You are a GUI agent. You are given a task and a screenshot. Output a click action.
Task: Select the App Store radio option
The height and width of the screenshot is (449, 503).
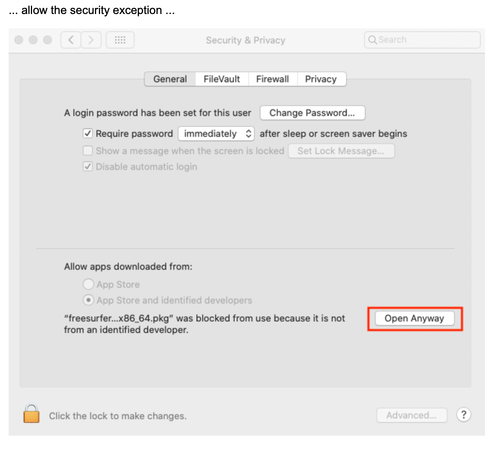[89, 284]
